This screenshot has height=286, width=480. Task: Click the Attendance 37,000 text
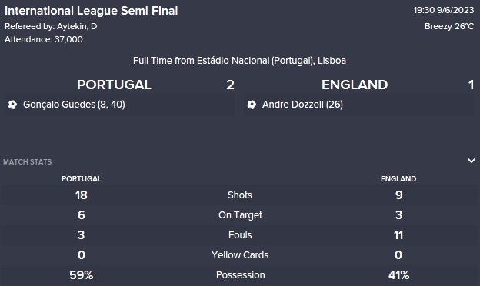tap(44, 39)
